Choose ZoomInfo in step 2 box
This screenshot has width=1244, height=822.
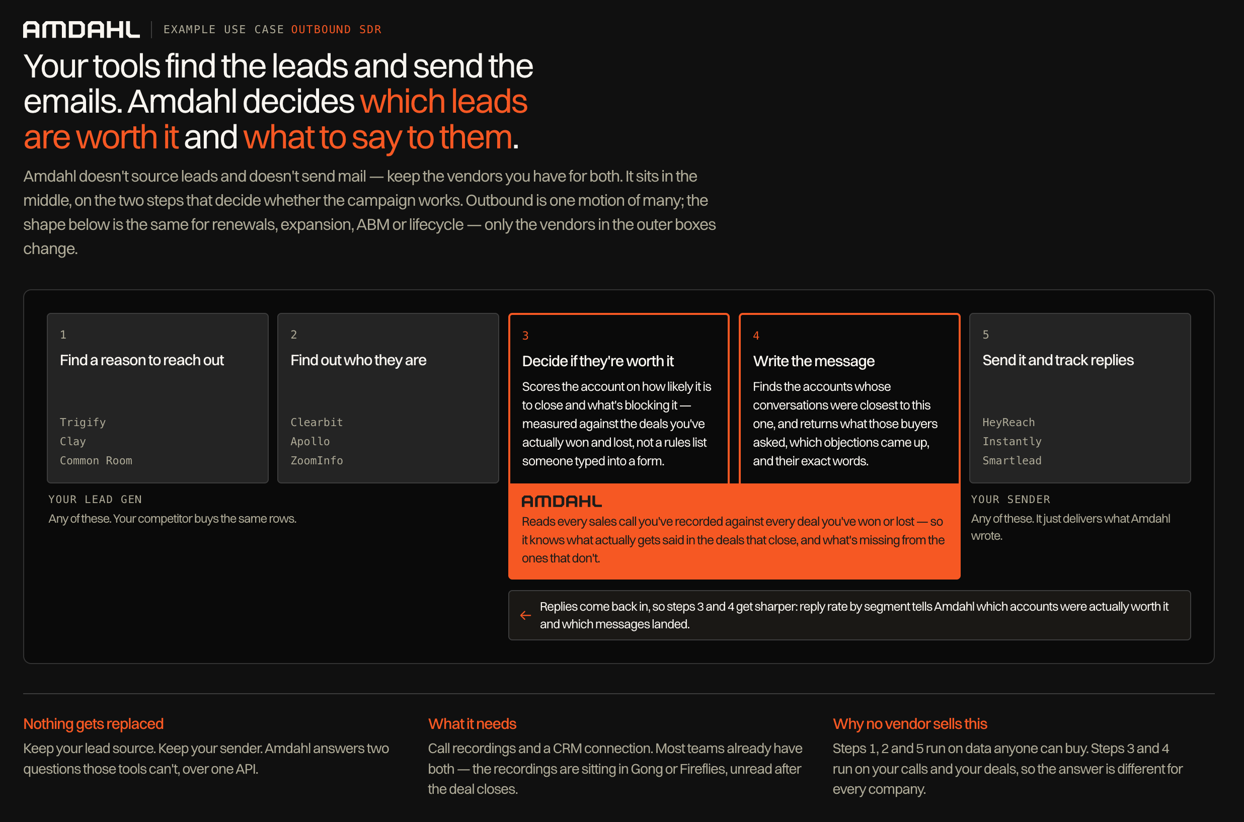pos(317,460)
